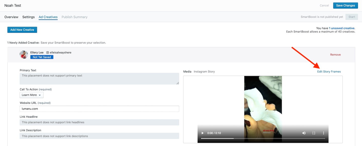Remove the Ellery Lee creative
The width and height of the screenshot is (362, 146).
pos(335,55)
